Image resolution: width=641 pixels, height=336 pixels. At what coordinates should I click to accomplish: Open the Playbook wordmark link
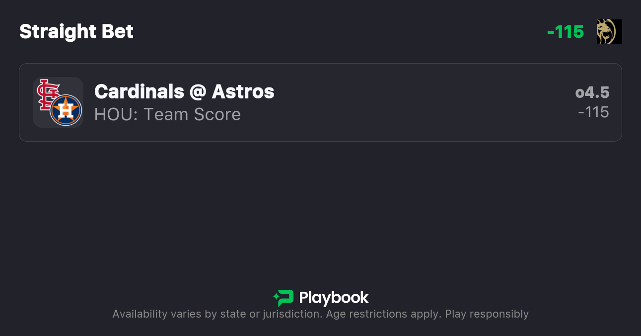pyautogui.click(x=334, y=298)
